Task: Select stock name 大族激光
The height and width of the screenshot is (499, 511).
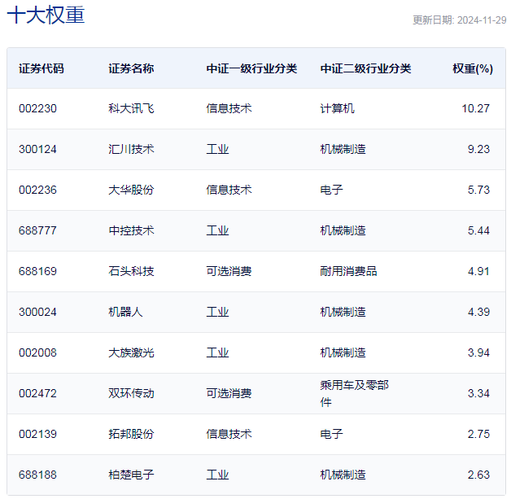Action: click(131, 353)
